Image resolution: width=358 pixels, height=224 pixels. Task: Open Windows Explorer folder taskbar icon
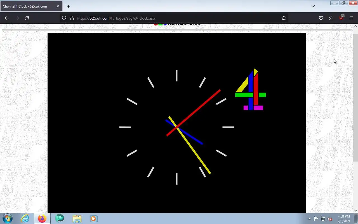(x=77, y=218)
